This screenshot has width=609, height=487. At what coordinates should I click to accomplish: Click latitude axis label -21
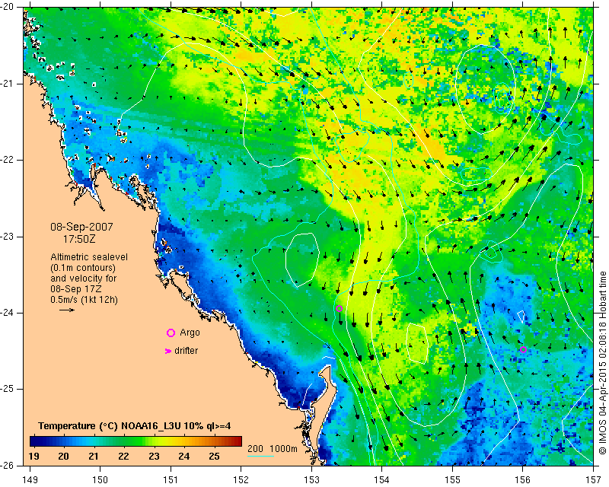[x=8, y=84]
